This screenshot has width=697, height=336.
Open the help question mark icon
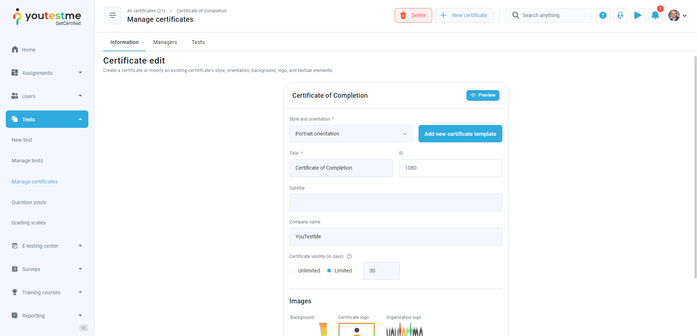tap(603, 15)
